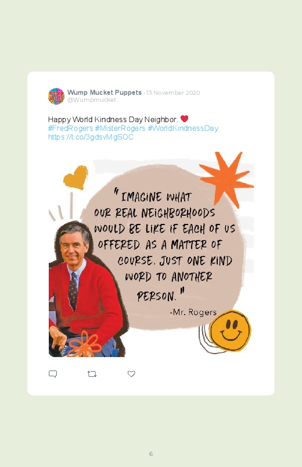Open the #MisterRogers hashtag
Screen dimensions: 302x467
pos(120,129)
